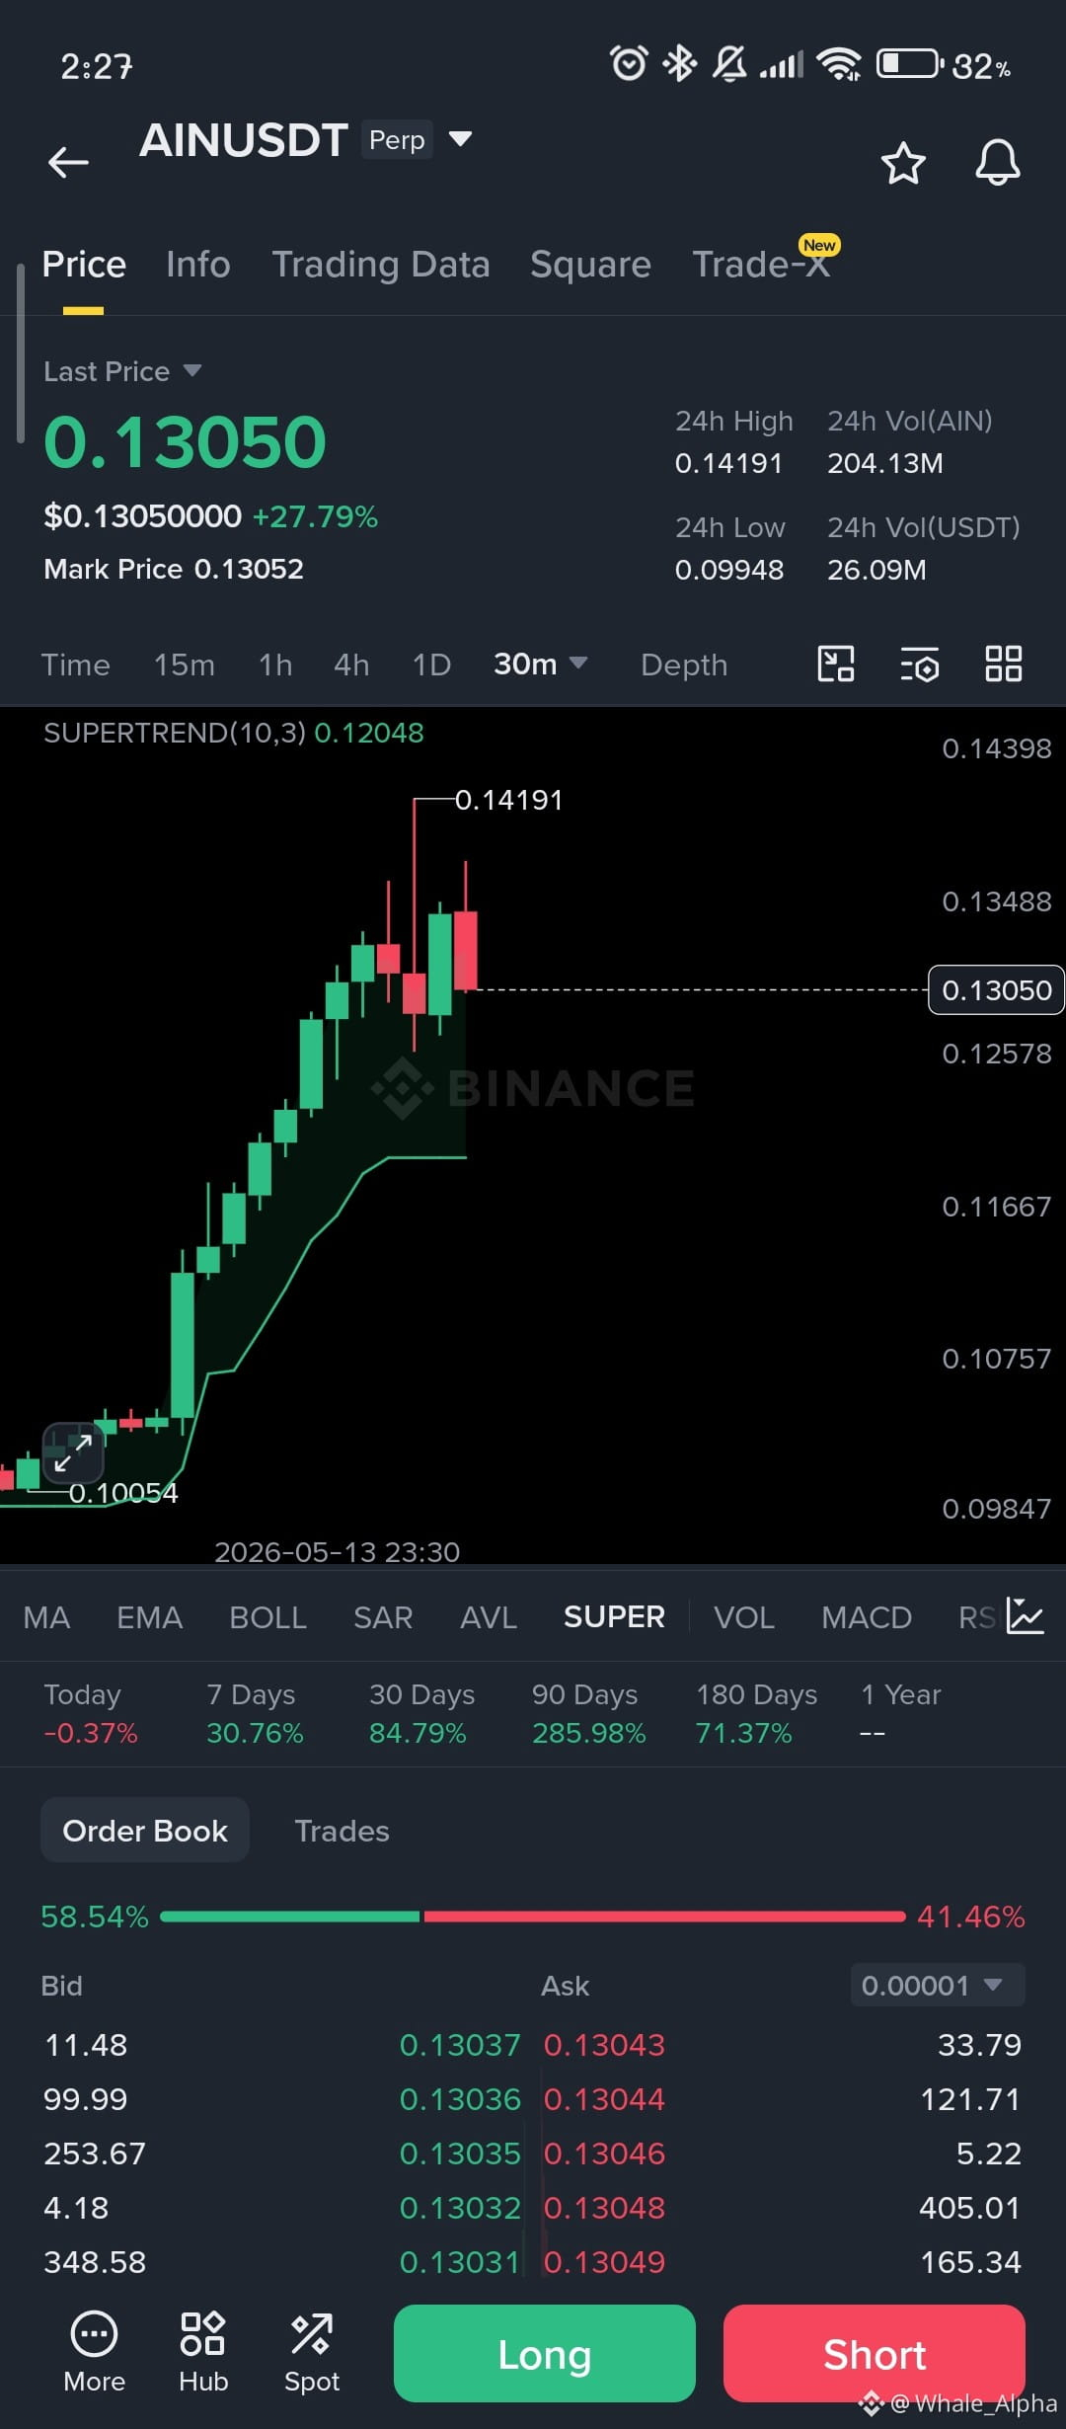
Task: Select ask price 0.13043
Action: 604,2045
